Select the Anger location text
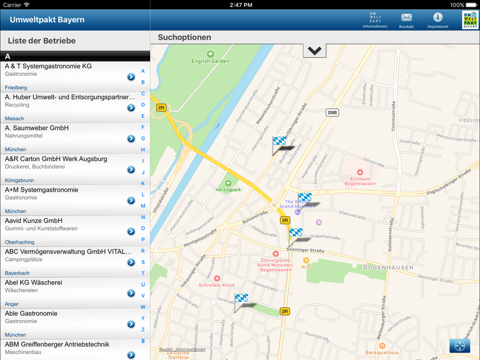The image size is (480, 360). point(12,304)
